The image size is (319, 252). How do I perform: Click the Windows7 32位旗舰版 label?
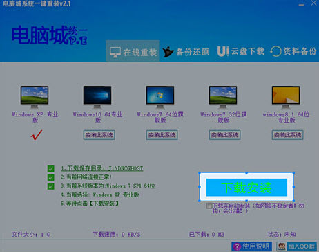223,117
